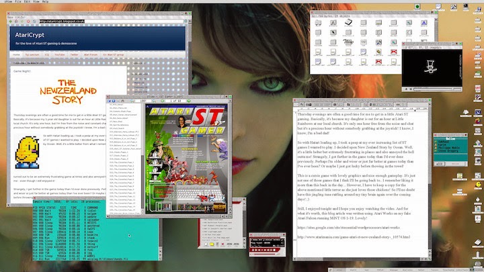
Task: Open the computer monitor desktop icon
Action: pos(466,7)
